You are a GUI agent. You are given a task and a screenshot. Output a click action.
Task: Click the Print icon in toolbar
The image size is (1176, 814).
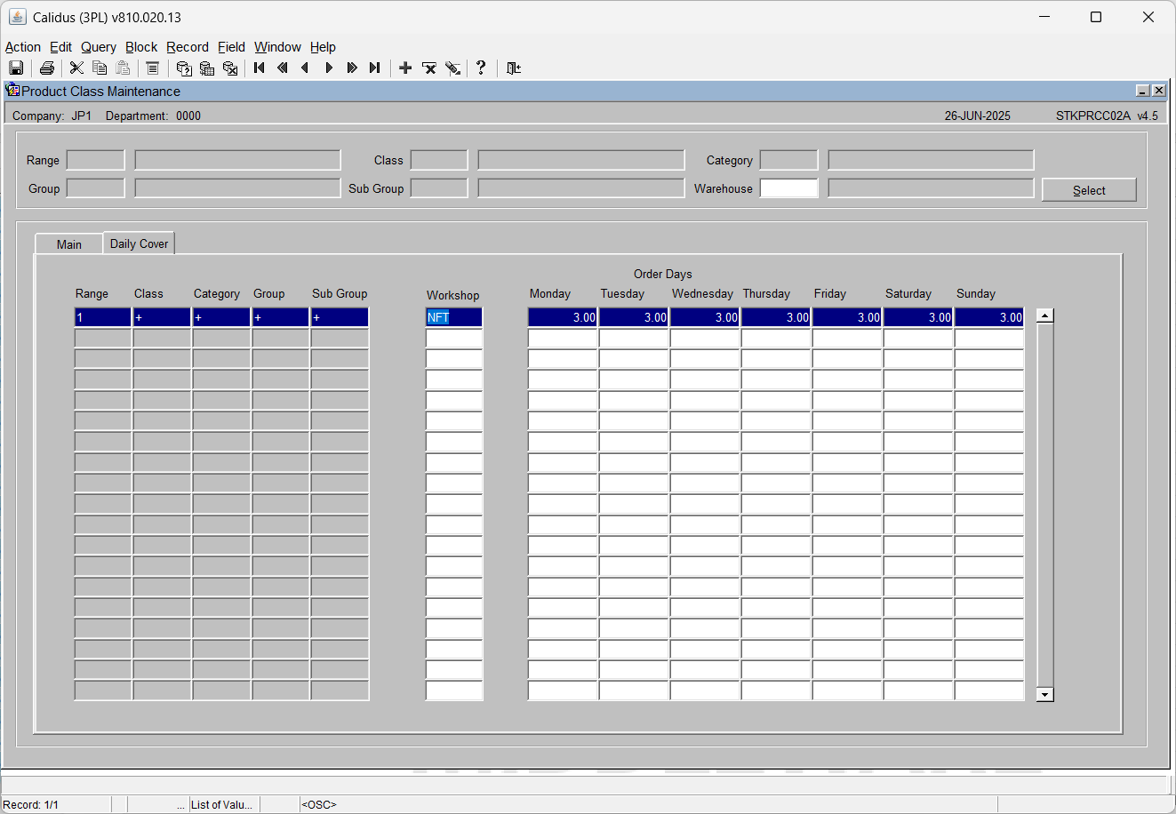point(47,68)
